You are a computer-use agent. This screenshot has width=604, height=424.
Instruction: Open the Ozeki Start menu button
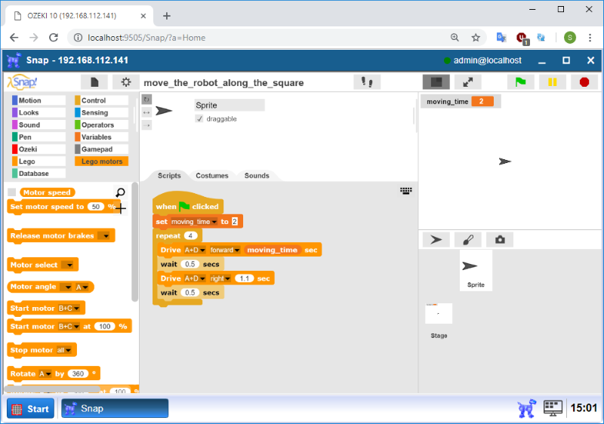pyautogui.click(x=30, y=409)
